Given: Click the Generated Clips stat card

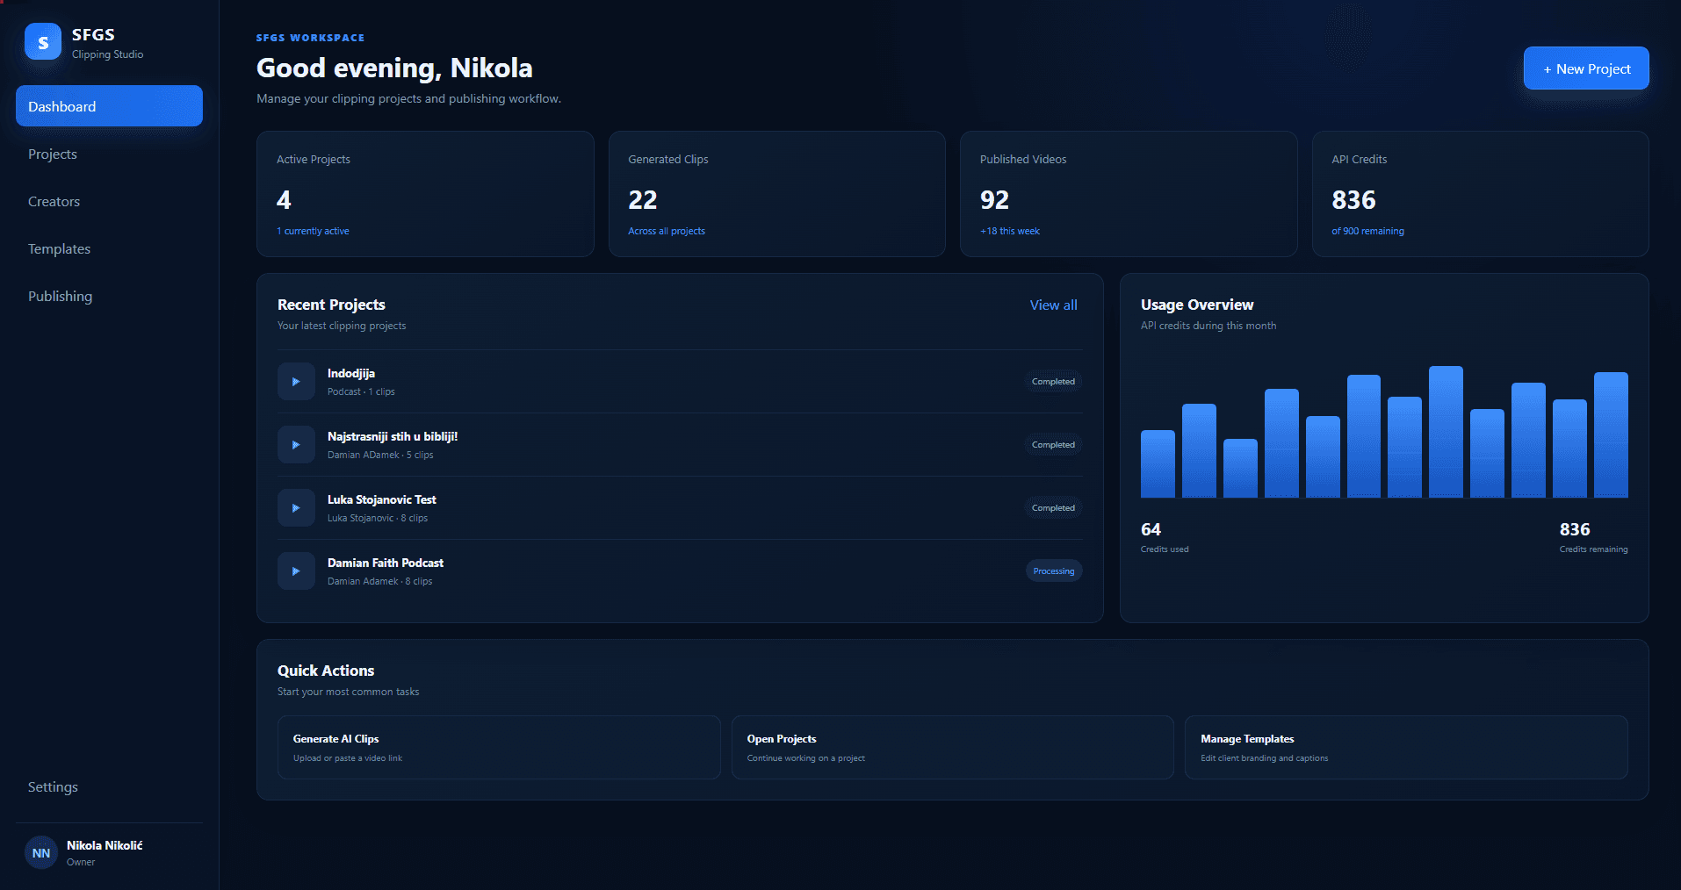Looking at the screenshot, I should click(x=777, y=194).
